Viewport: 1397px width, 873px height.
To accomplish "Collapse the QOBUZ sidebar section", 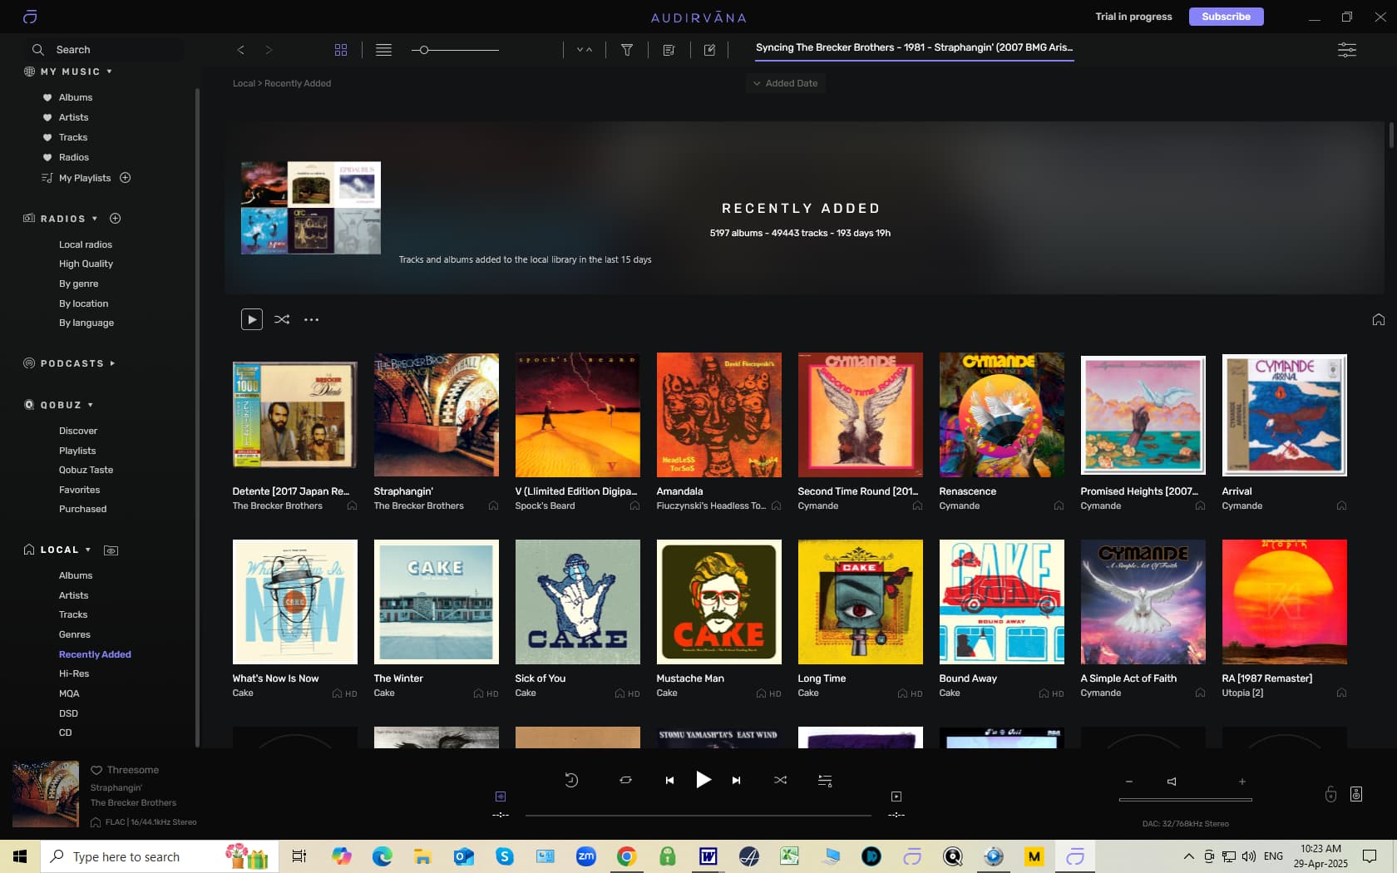I will pos(90,405).
